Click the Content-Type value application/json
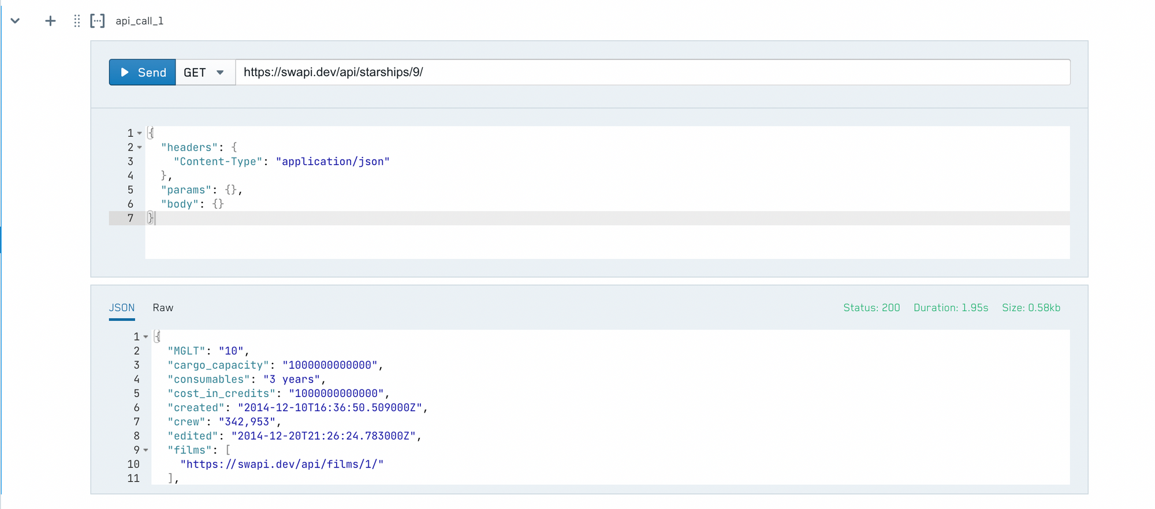This screenshot has width=1155, height=509. [333, 162]
